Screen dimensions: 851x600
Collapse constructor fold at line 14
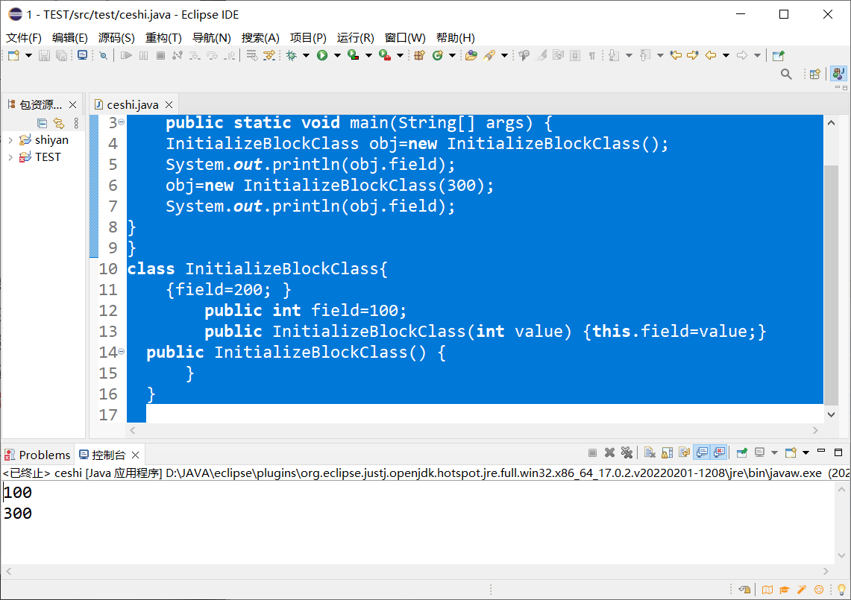click(x=122, y=352)
